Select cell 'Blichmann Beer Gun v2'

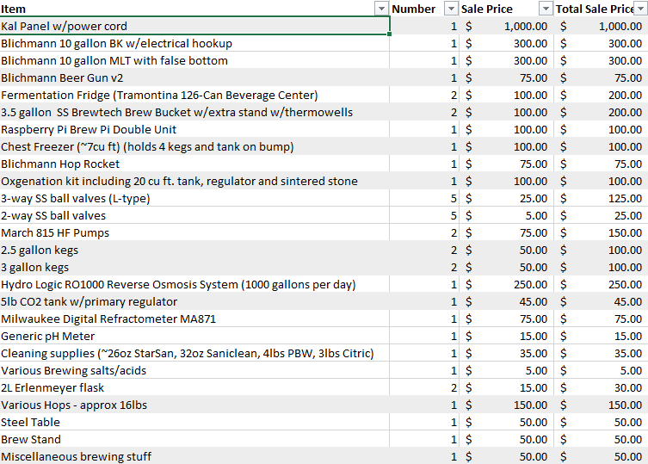(x=194, y=77)
